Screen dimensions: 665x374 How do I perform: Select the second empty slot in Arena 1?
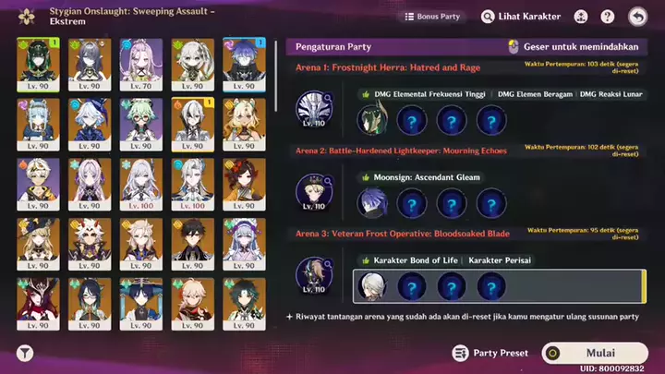(x=452, y=121)
